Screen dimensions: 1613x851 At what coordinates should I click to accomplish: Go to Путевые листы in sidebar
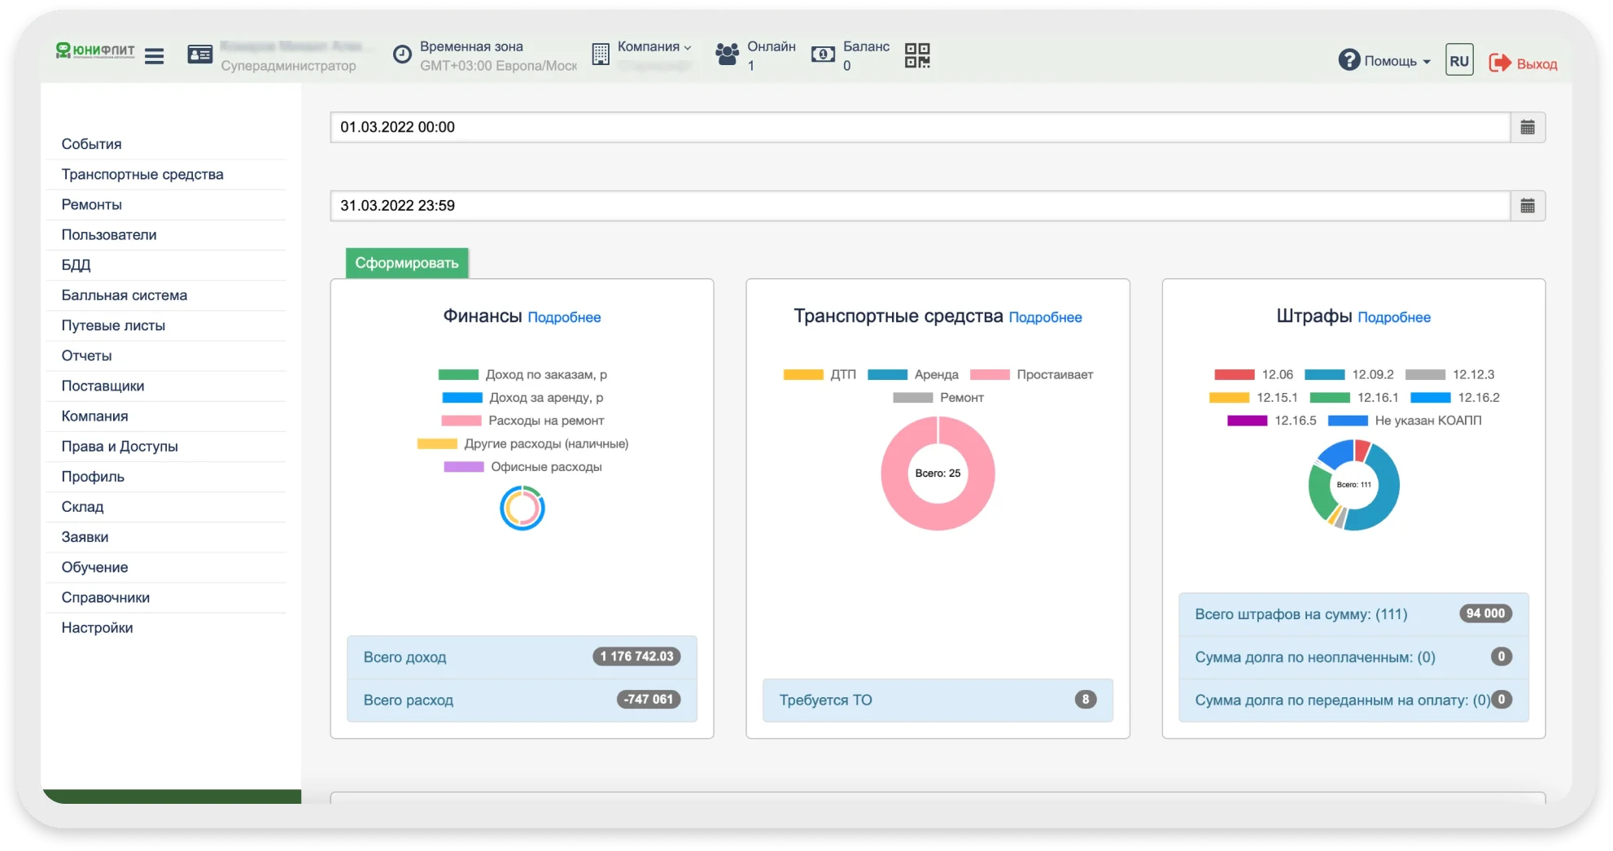[x=113, y=325]
